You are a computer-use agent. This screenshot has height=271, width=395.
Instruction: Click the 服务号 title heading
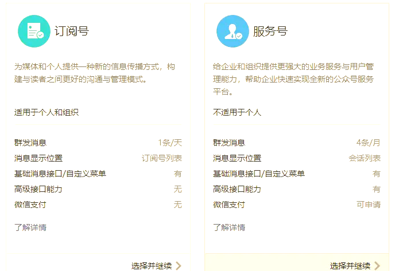[x=270, y=32]
